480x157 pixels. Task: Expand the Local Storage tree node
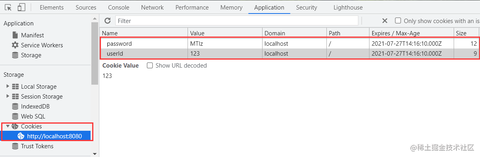point(8,86)
